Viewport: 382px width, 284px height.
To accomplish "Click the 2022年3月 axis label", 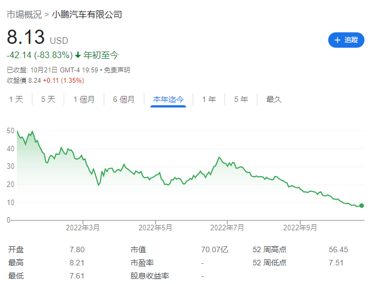I will click(x=83, y=228).
